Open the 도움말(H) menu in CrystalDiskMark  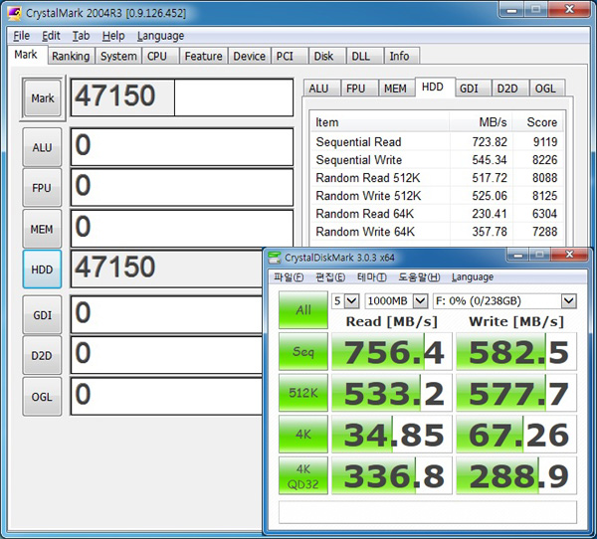pos(419,277)
